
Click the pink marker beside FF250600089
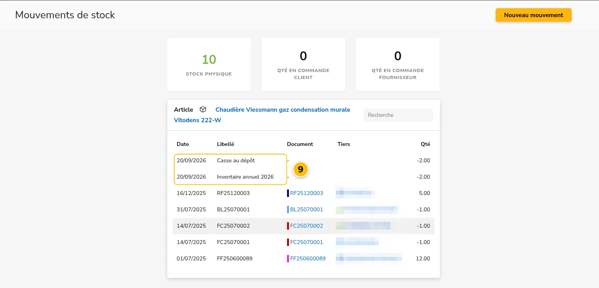tap(288, 258)
